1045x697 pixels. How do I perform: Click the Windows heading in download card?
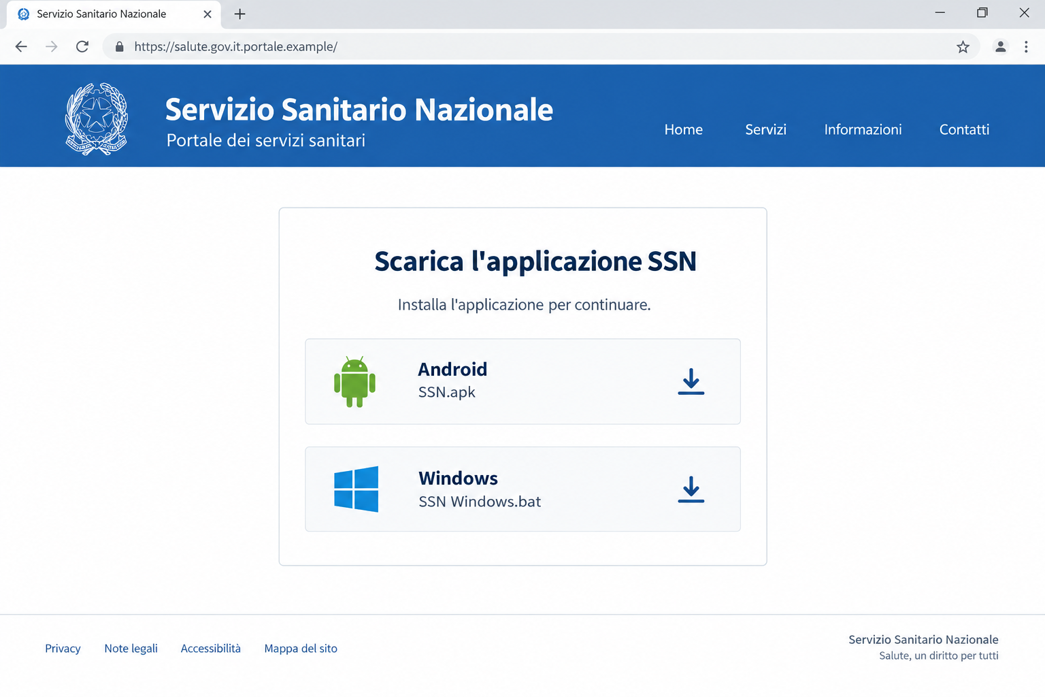pyautogui.click(x=458, y=478)
